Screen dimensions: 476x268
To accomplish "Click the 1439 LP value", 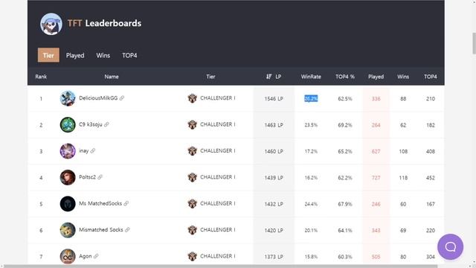I will pyautogui.click(x=274, y=177).
